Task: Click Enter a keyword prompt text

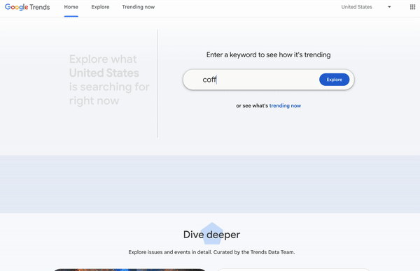Action: tap(268, 54)
